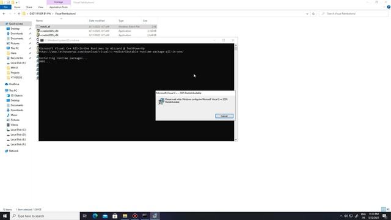Screen dimensions: 391x220
Task: Expand the ribbon with the chevron
Action: pyautogui.click(x=384, y=7)
